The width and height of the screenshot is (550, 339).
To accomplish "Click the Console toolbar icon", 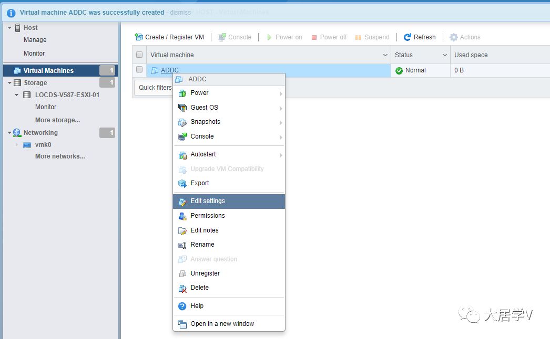I will [222, 37].
